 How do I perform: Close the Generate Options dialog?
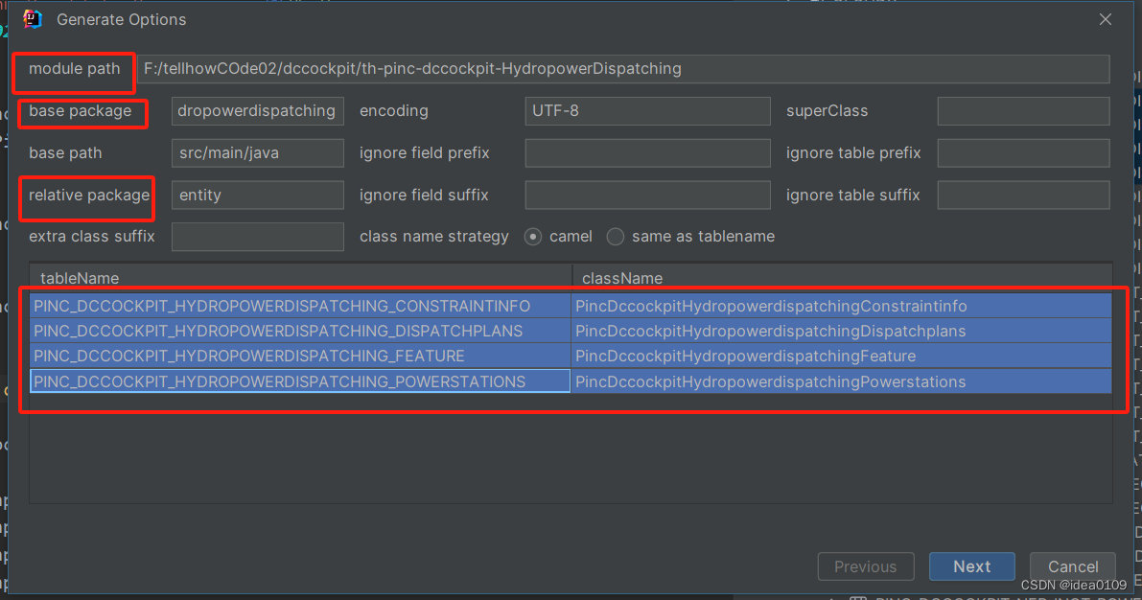click(1105, 18)
